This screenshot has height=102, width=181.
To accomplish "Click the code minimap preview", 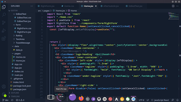I will [174, 16].
